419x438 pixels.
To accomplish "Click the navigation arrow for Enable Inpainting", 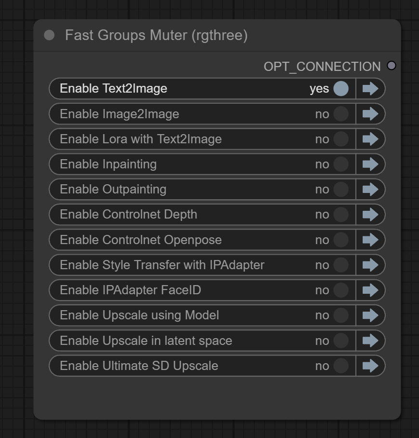I will point(370,164).
